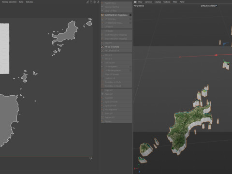The image size is (232, 174).
Task: Open the viewport View menu
Action: (140, 2)
